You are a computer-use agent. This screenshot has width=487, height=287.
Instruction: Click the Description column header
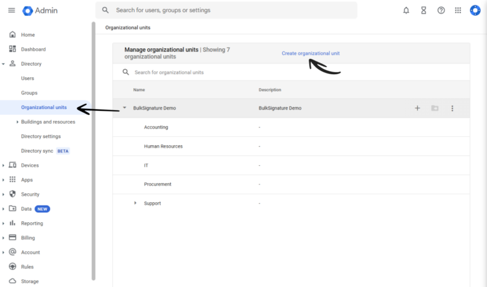coord(270,90)
